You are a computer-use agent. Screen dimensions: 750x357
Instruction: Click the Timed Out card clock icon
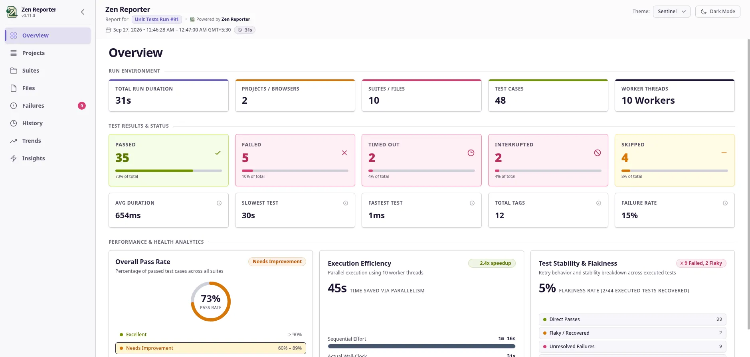pyautogui.click(x=471, y=153)
